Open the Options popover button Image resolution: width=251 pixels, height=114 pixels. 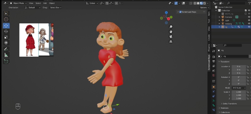coord(204,7)
